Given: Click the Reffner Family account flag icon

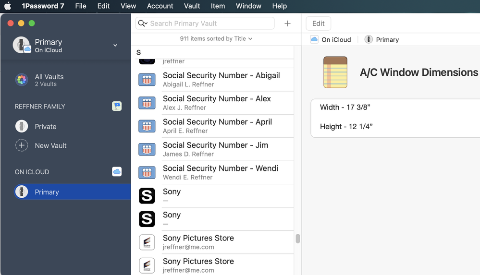Looking at the screenshot, I should pos(117,106).
